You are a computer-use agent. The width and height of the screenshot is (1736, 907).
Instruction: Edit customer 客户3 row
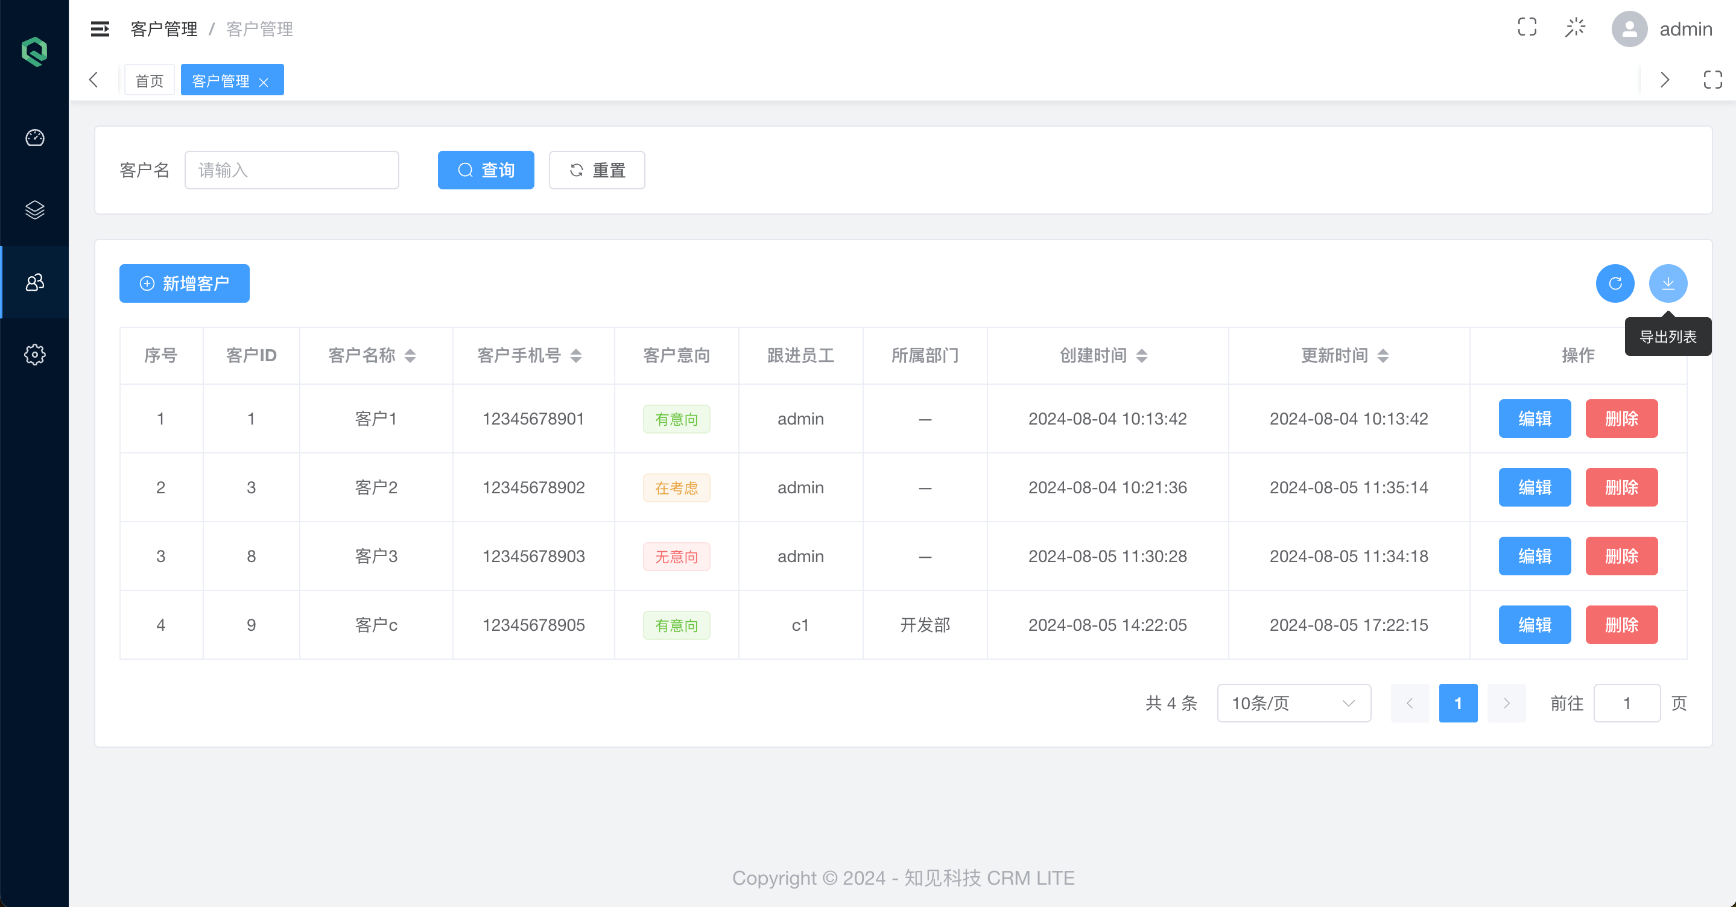click(1535, 556)
